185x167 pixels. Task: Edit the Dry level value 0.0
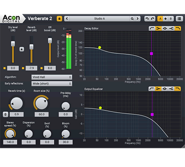[x=13, y=68]
